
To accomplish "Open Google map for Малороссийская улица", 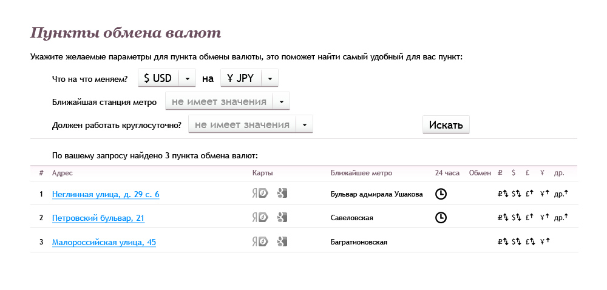I will pyautogui.click(x=282, y=241).
